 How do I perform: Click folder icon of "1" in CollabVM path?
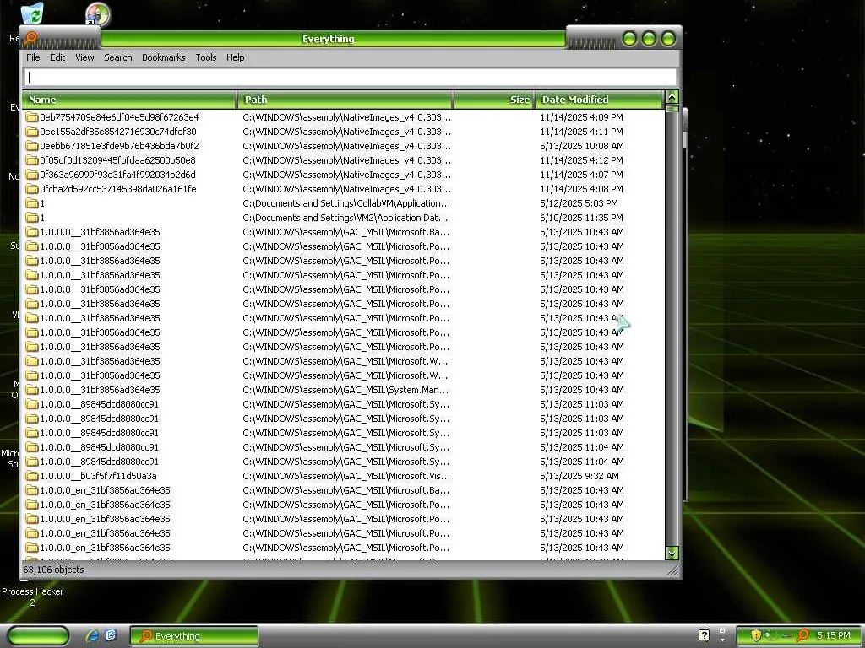(32, 203)
